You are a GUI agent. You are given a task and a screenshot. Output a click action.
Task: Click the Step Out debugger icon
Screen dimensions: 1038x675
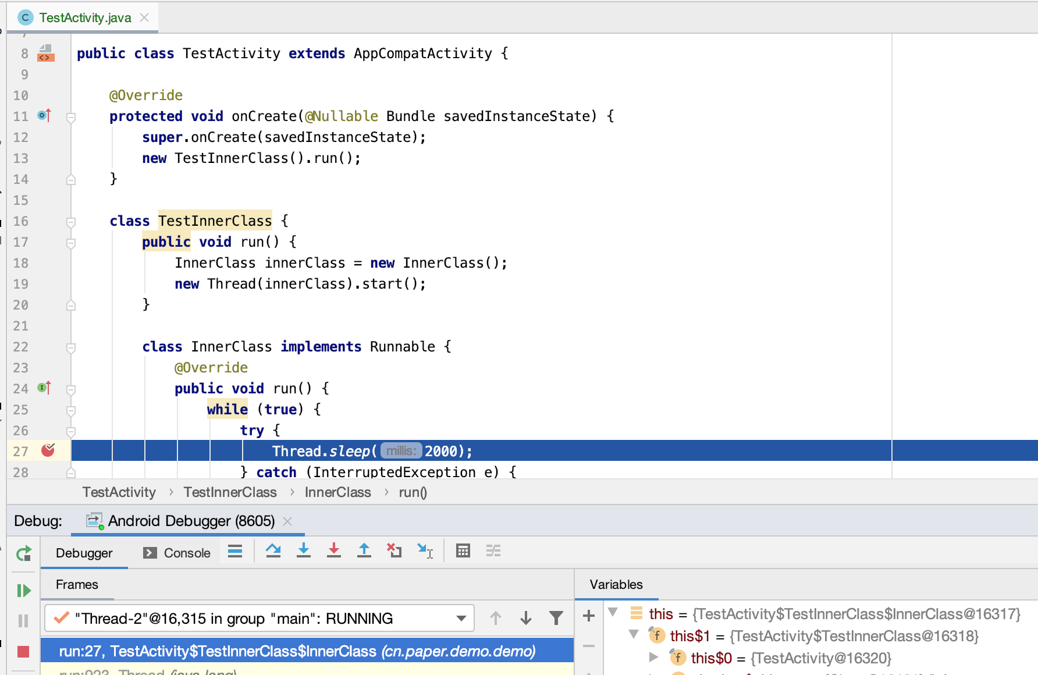pyautogui.click(x=364, y=550)
